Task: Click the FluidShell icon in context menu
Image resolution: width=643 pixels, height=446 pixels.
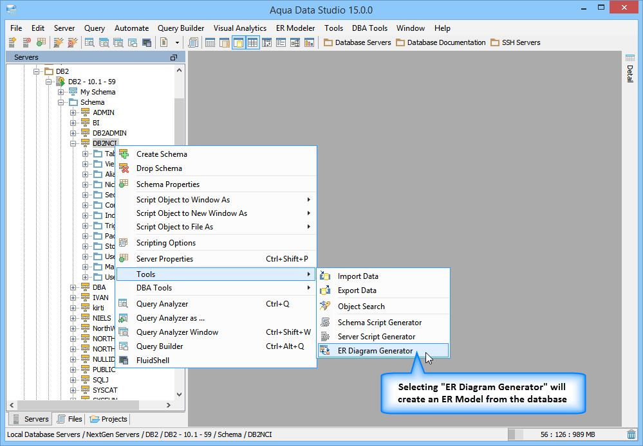Action: pyautogui.click(x=124, y=360)
